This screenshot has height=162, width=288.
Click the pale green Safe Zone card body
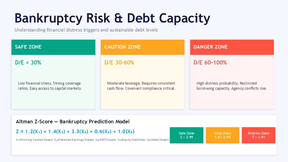tap(53, 82)
